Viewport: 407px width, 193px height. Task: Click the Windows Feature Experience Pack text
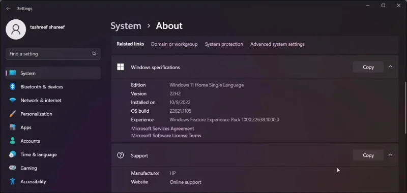pos(224,120)
